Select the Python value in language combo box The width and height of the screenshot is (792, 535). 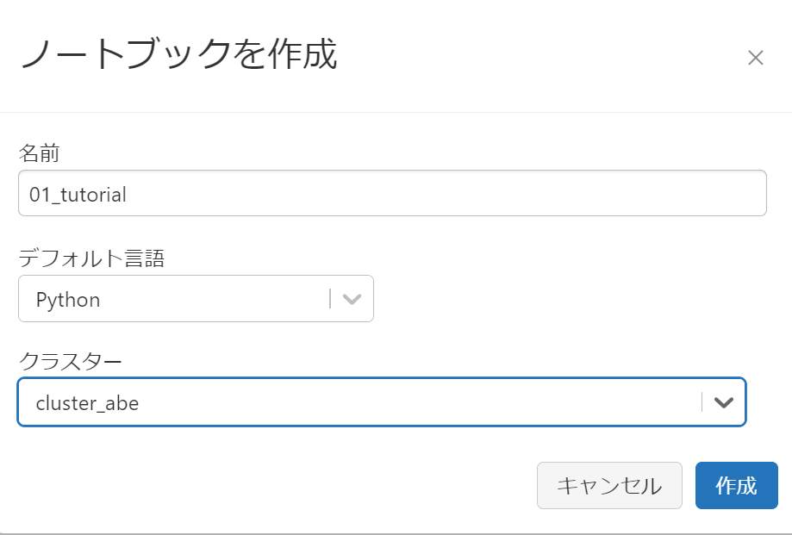tap(68, 300)
